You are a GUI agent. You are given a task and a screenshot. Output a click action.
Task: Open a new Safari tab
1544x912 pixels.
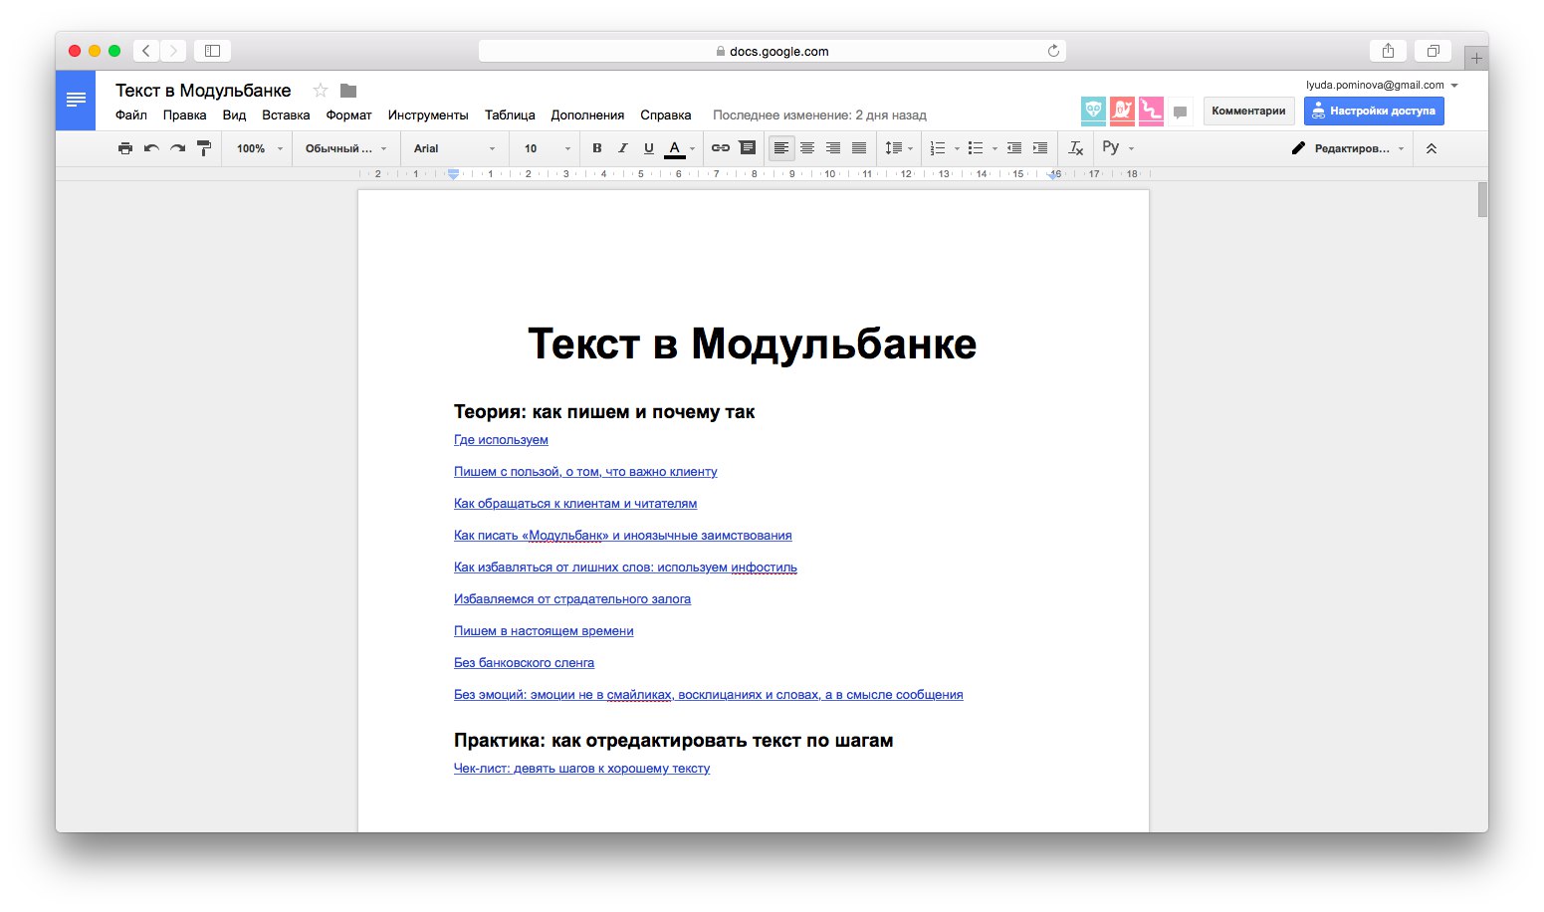(1476, 58)
